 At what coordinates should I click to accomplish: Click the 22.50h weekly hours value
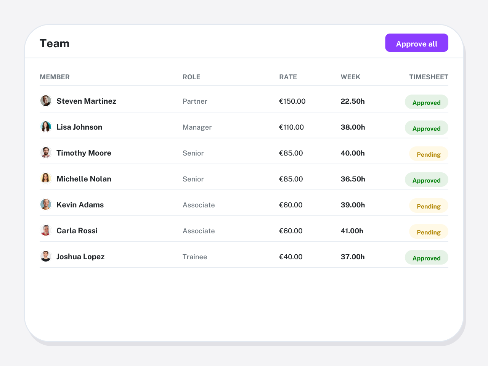tap(353, 101)
